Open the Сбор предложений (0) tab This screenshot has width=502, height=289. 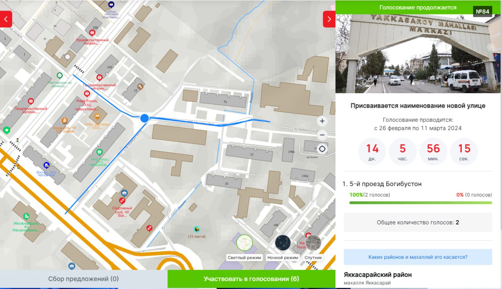coord(84,279)
